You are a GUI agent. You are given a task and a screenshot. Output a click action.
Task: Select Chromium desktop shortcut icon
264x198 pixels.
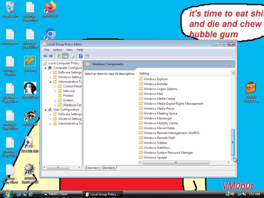[50, 34]
